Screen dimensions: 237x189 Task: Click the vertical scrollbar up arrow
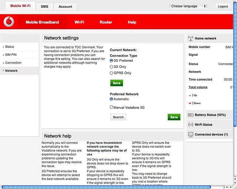point(235,179)
